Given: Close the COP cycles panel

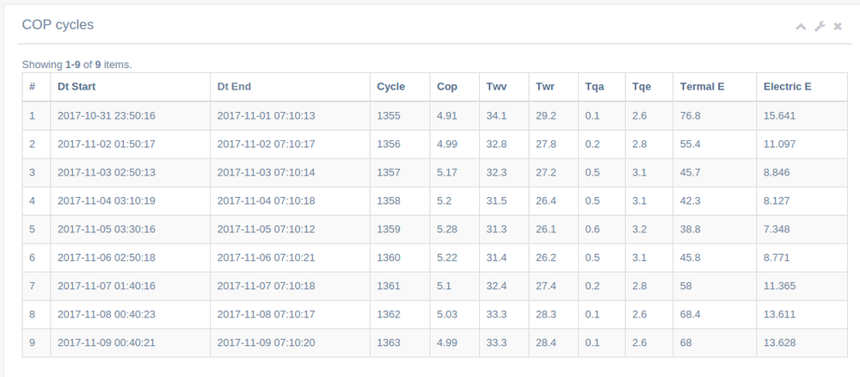Looking at the screenshot, I should coord(838,27).
